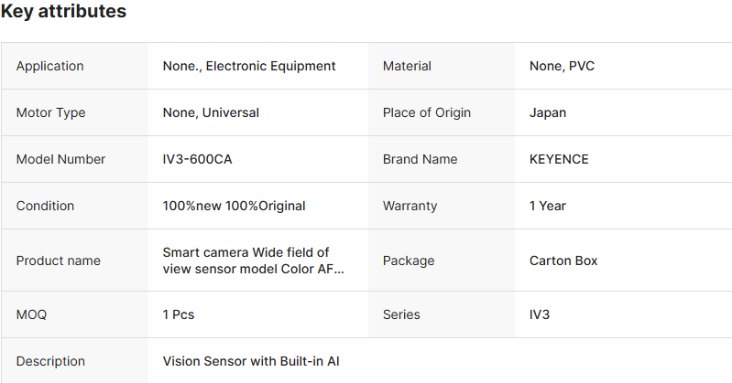Select the '1 Year' warranty value

(548, 206)
